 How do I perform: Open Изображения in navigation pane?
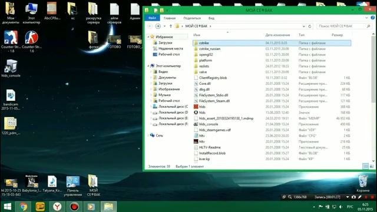pos(169,89)
